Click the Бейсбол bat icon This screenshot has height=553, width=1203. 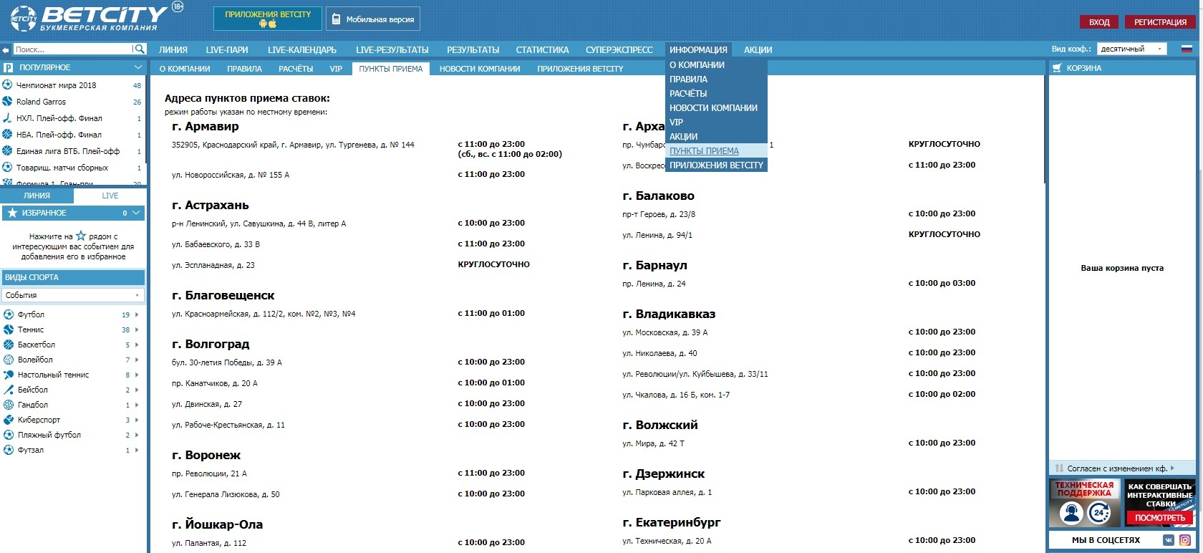click(9, 390)
